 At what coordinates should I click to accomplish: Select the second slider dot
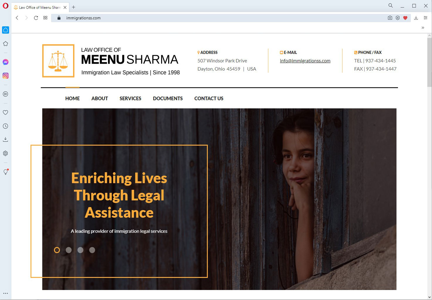(69, 250)
